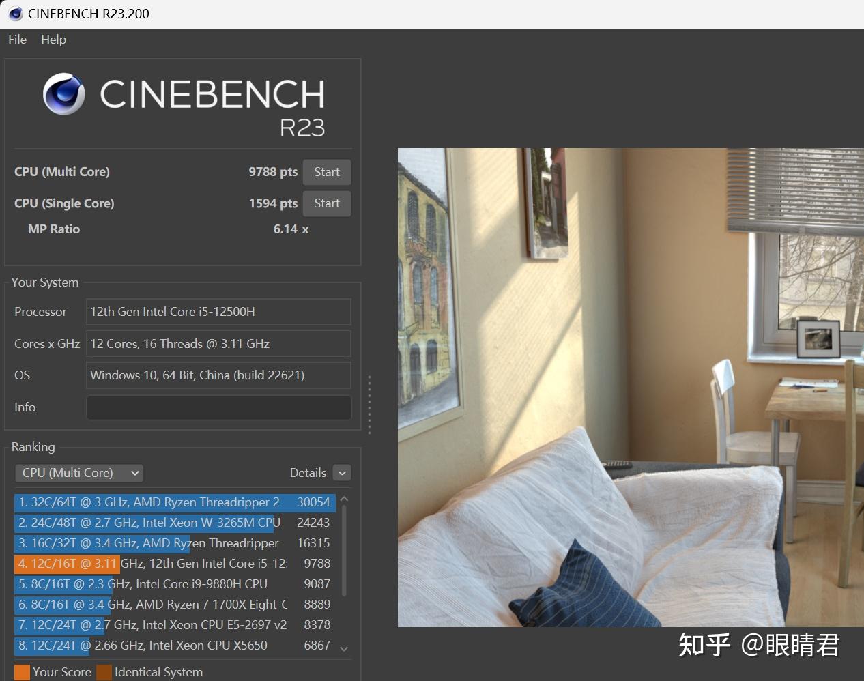Select rank 8 Xeon X5650 entry

pos(175,646)
